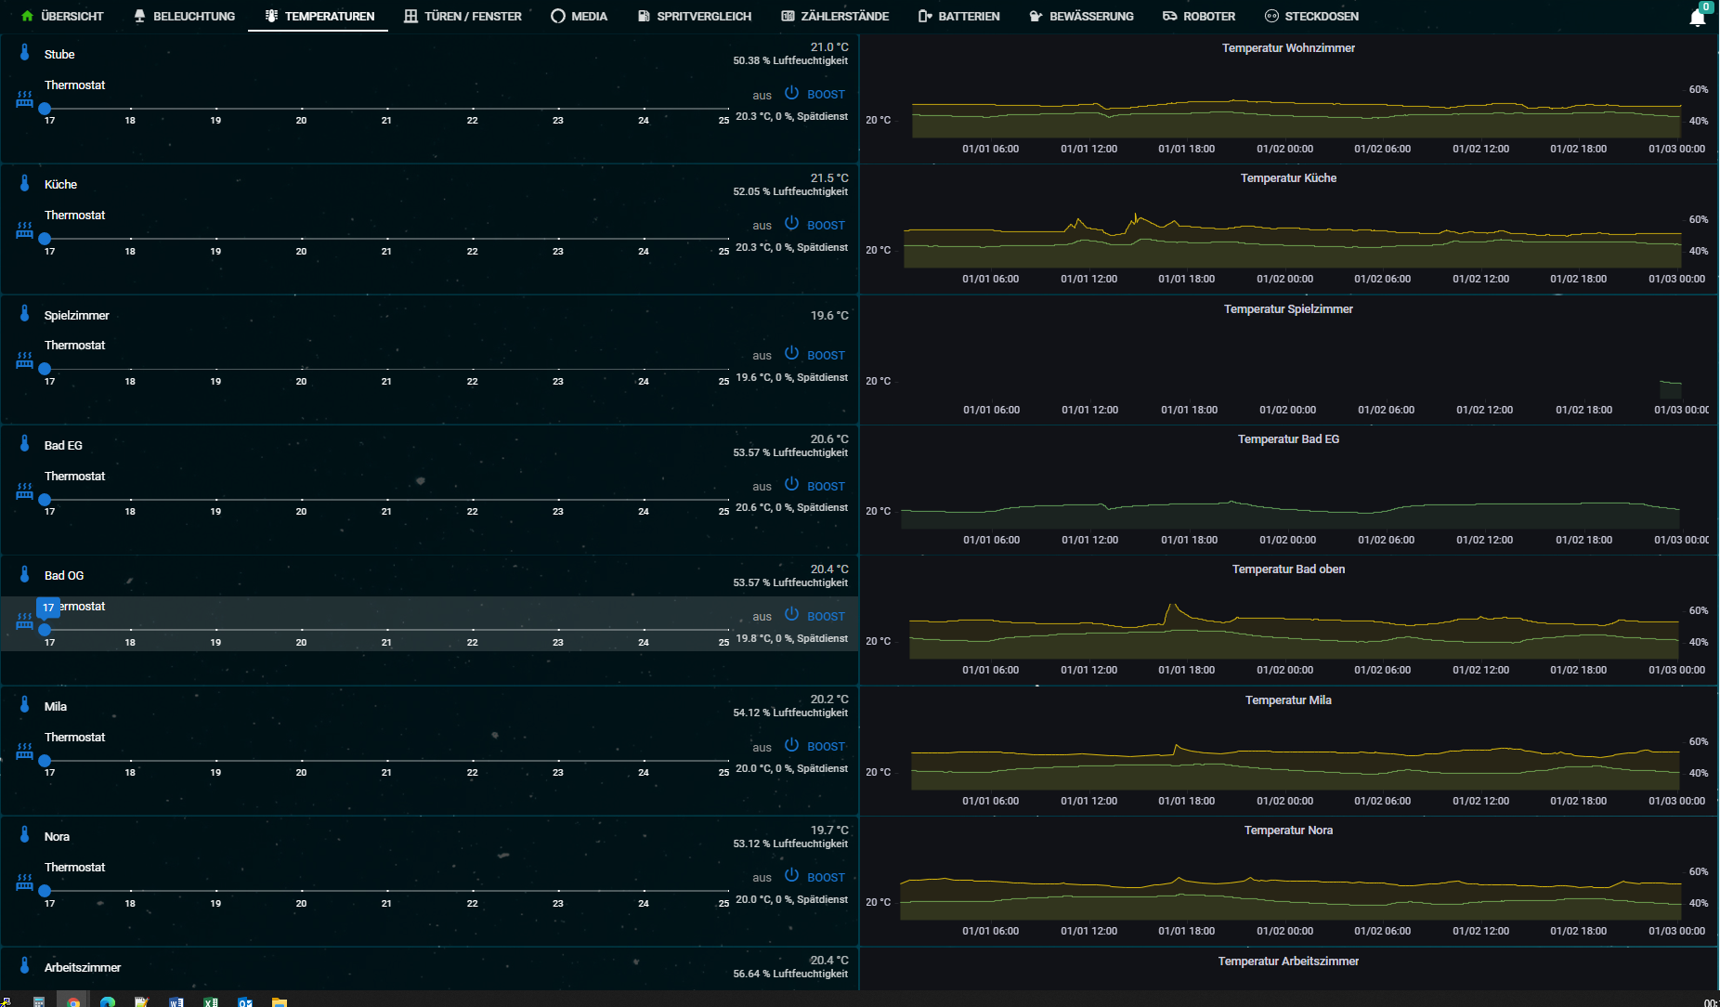This screenshot has width=1720, height=1007.
Task: Click the Arbeitszimmer thermometer icon
Action: click(25, 966)
